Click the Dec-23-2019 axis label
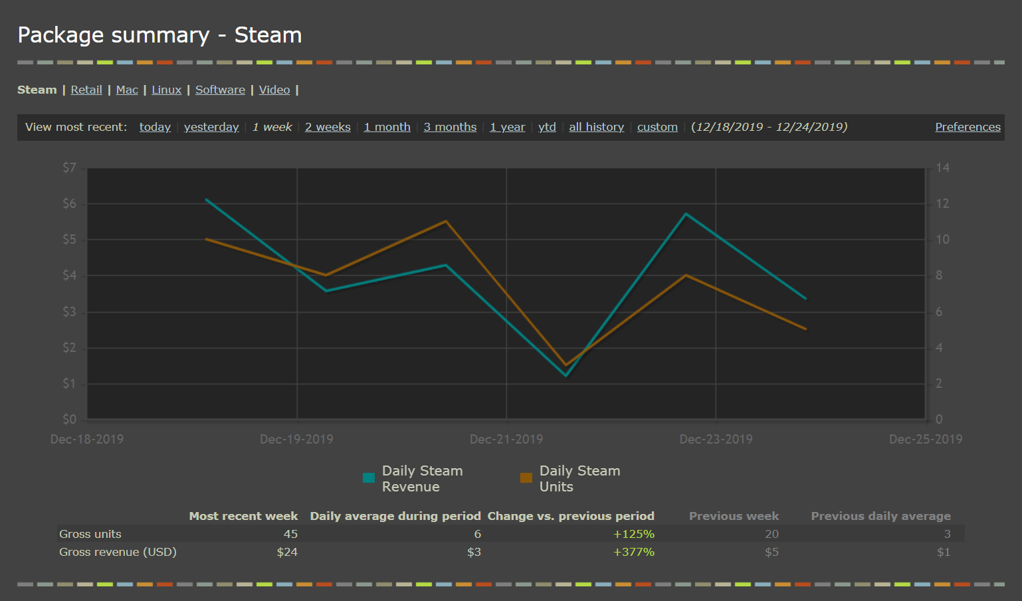The image size is (1022, 601). 716,439
